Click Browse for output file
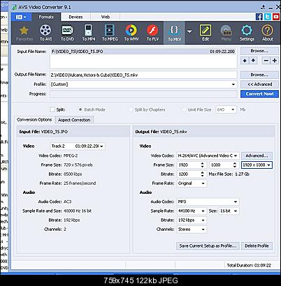This screenshot has width=281, height=286. 259,75
